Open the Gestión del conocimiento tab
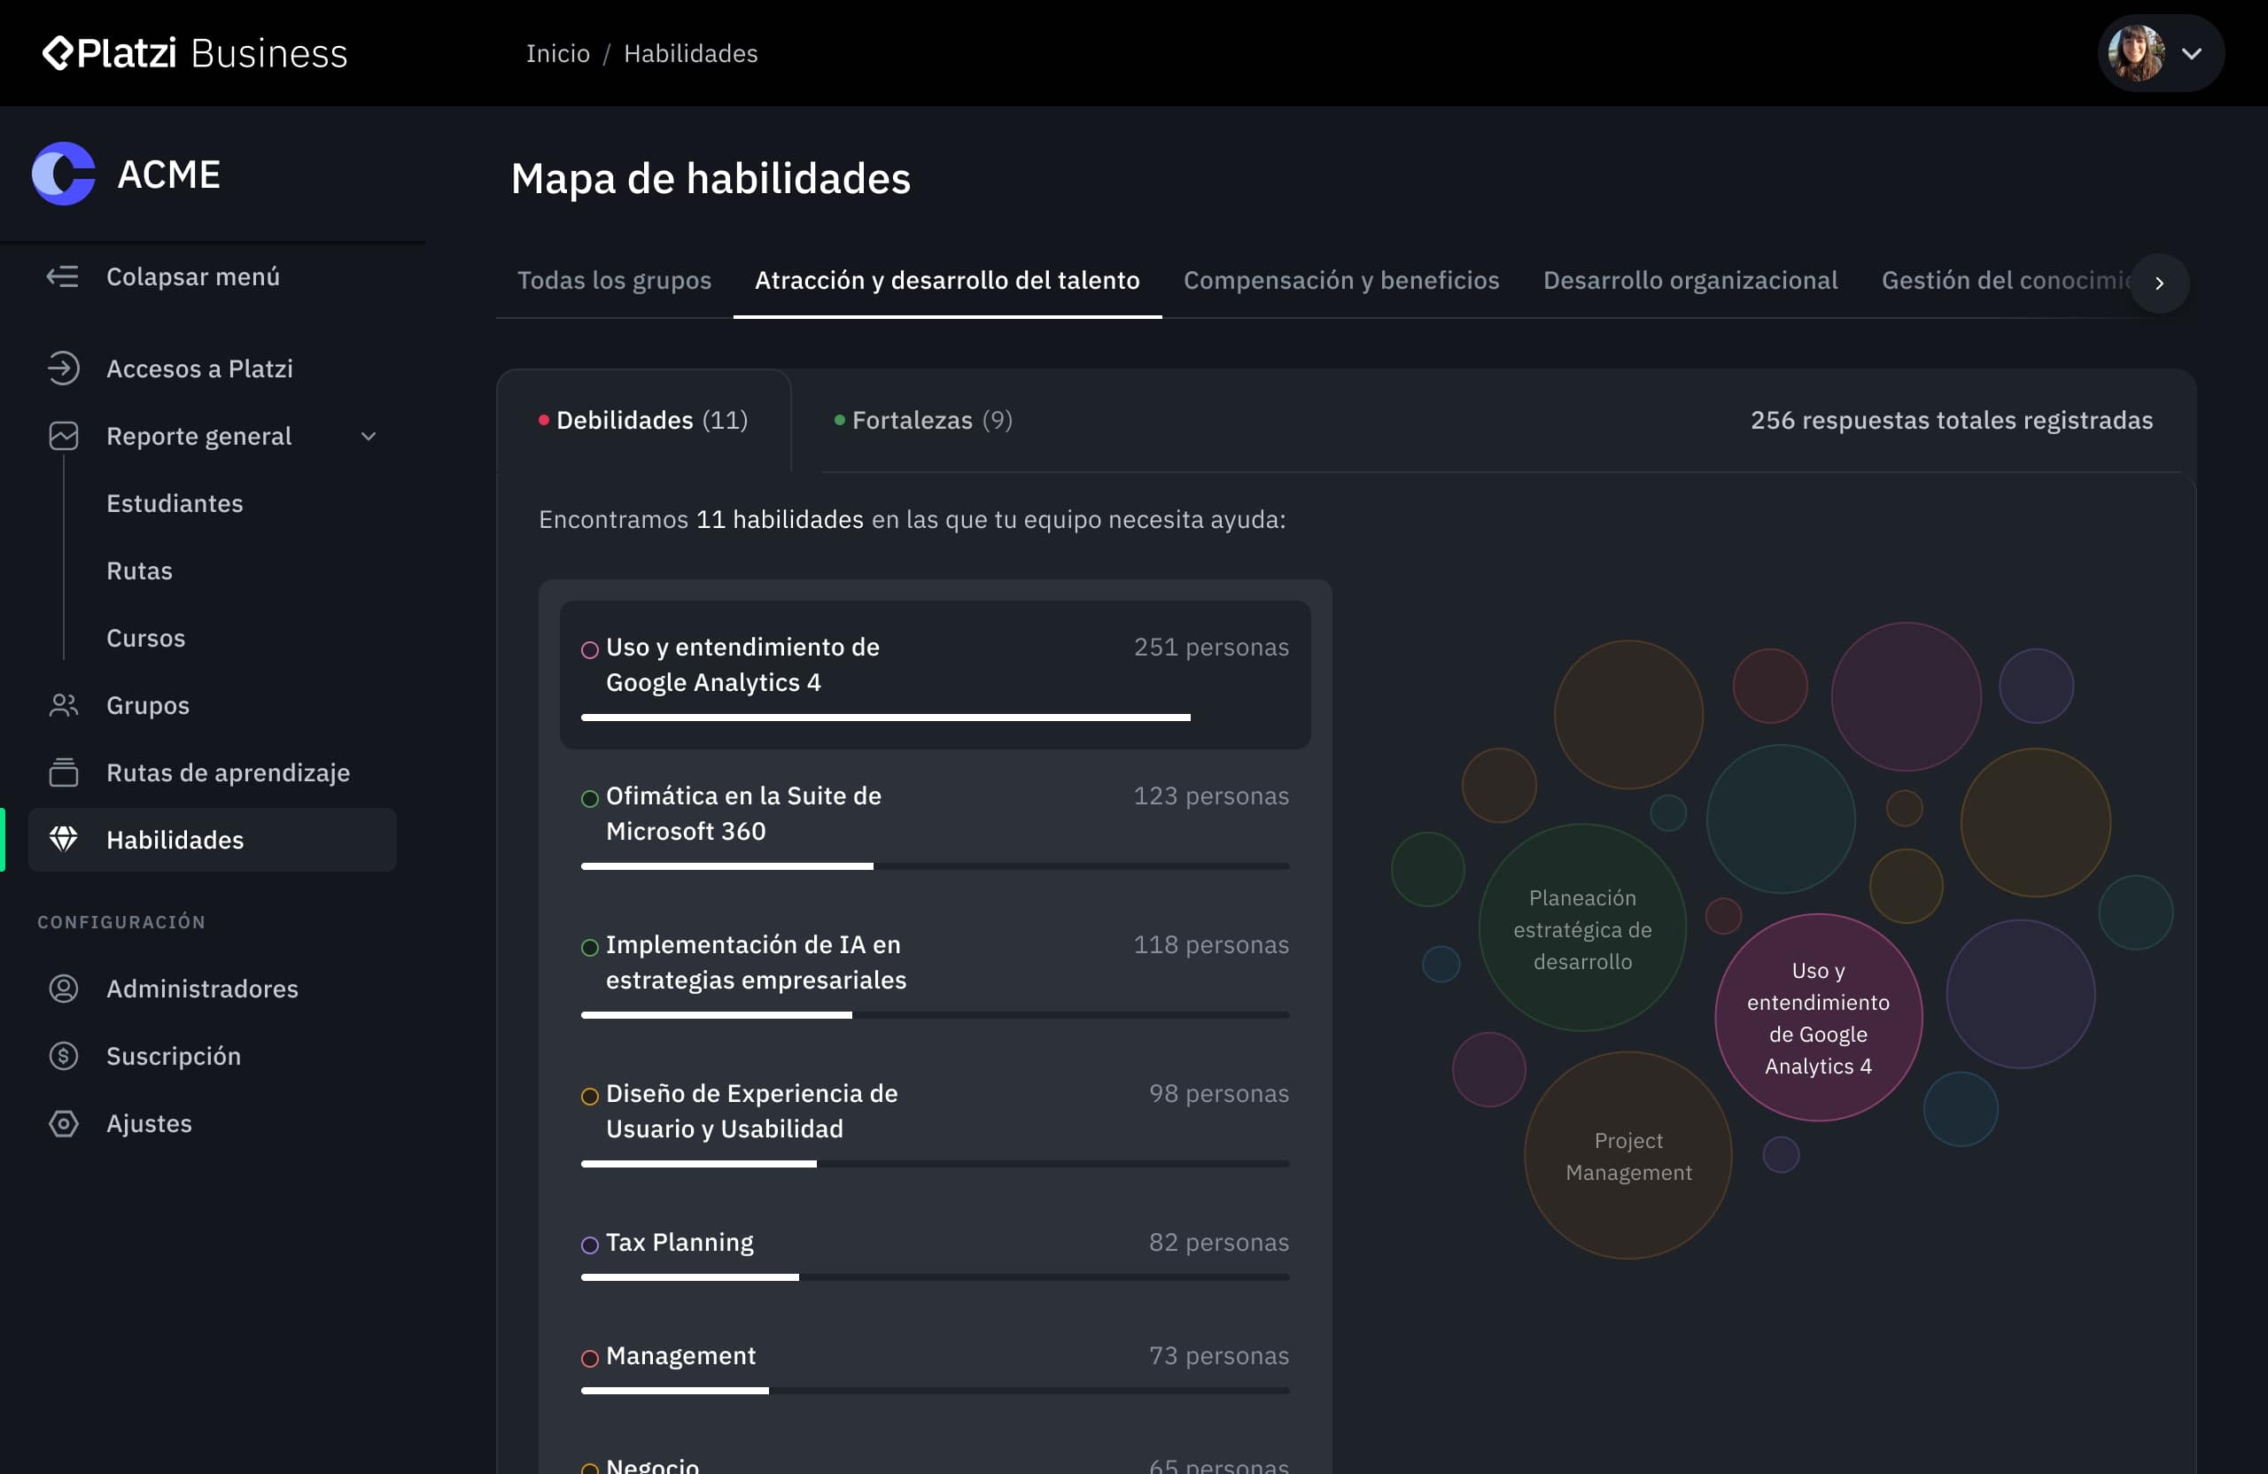2268x1474 pixels. pos(2006,280)
